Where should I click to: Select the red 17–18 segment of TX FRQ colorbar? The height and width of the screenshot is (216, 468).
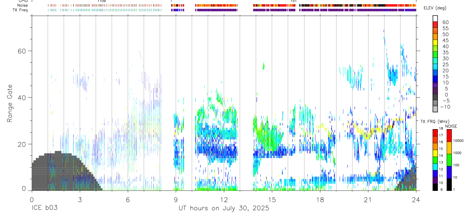435,132
